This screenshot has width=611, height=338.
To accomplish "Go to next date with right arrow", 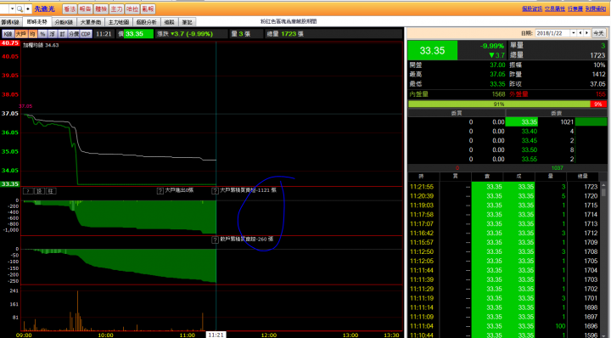I will click(x=587, y=33).
